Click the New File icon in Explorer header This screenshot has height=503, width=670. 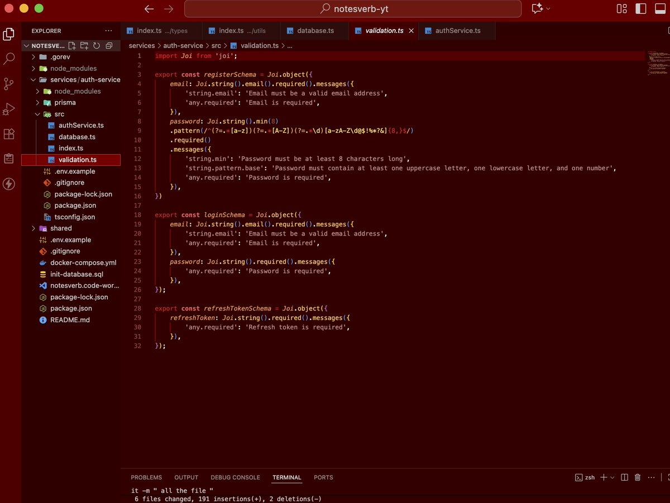point(71,46)
